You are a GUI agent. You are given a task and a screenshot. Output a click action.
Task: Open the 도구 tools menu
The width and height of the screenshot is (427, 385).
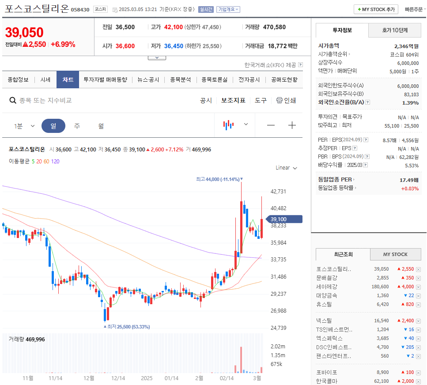click(x=261, y=101)
